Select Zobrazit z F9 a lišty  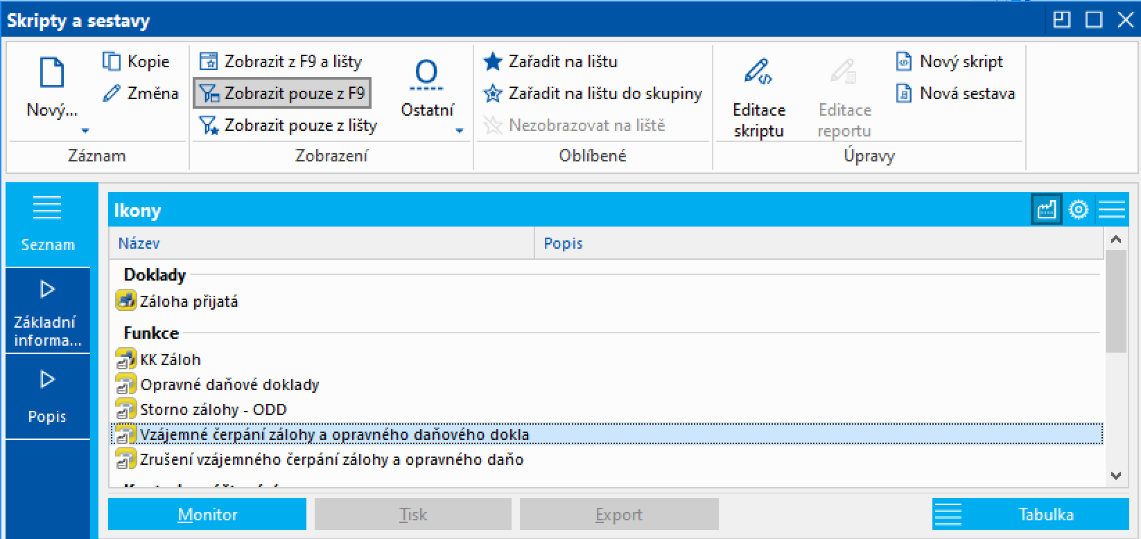(281, 62)
